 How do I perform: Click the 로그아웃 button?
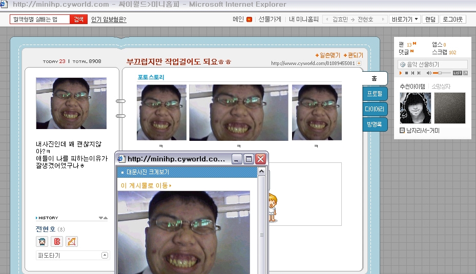click(453, 19)
